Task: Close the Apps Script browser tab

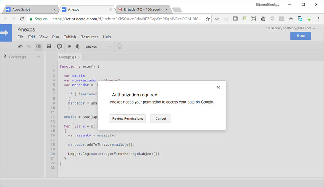Action: [55, 9]
